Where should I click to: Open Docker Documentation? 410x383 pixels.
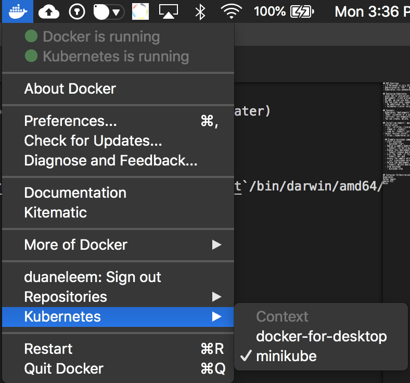[75, 193]
